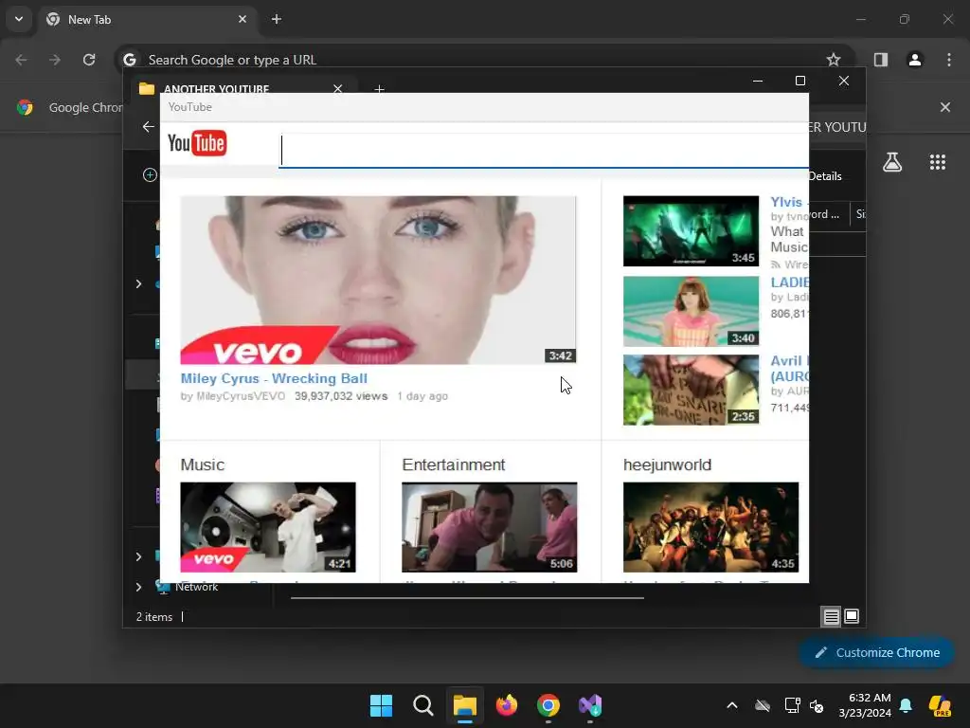Open Windows taskbar search
Screen dimensions: 970x728
423,705
